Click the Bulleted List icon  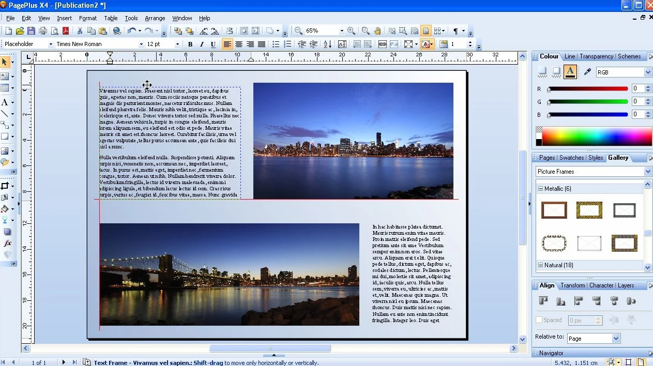(276, 44)
